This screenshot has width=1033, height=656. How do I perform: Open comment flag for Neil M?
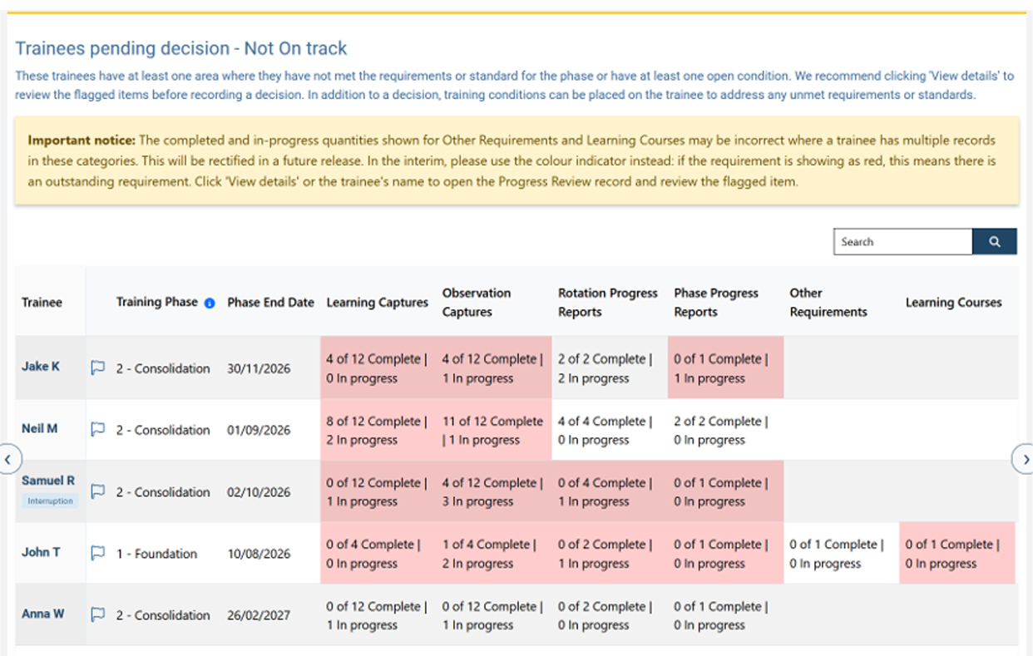coord(97,429)
